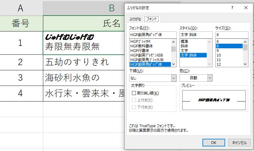The image size is (254, 151).
Task: Click the 下付き checkbox
Action: 134,107
